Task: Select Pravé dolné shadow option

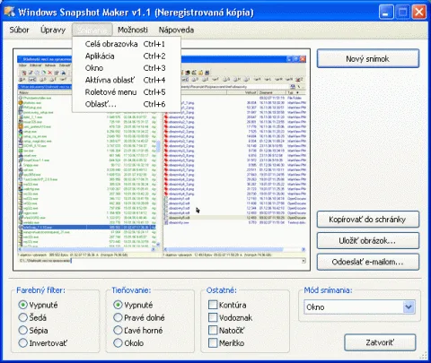Action: [139, 317]
